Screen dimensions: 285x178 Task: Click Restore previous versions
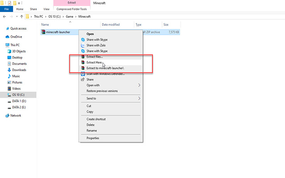tap(102, 91)
